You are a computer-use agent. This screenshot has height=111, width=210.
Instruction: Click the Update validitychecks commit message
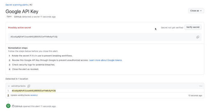tap(20, 95)
